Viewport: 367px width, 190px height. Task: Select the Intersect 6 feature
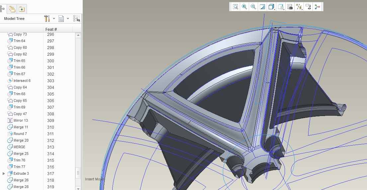pyautogui.click(x=22, y=81)
